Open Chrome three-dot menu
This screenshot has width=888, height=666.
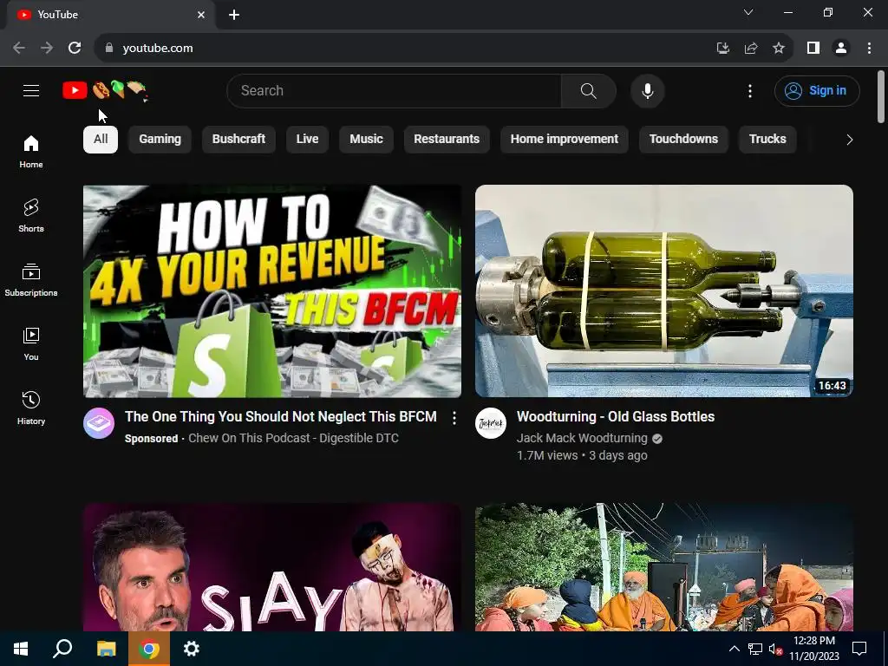tap(869, 49)
